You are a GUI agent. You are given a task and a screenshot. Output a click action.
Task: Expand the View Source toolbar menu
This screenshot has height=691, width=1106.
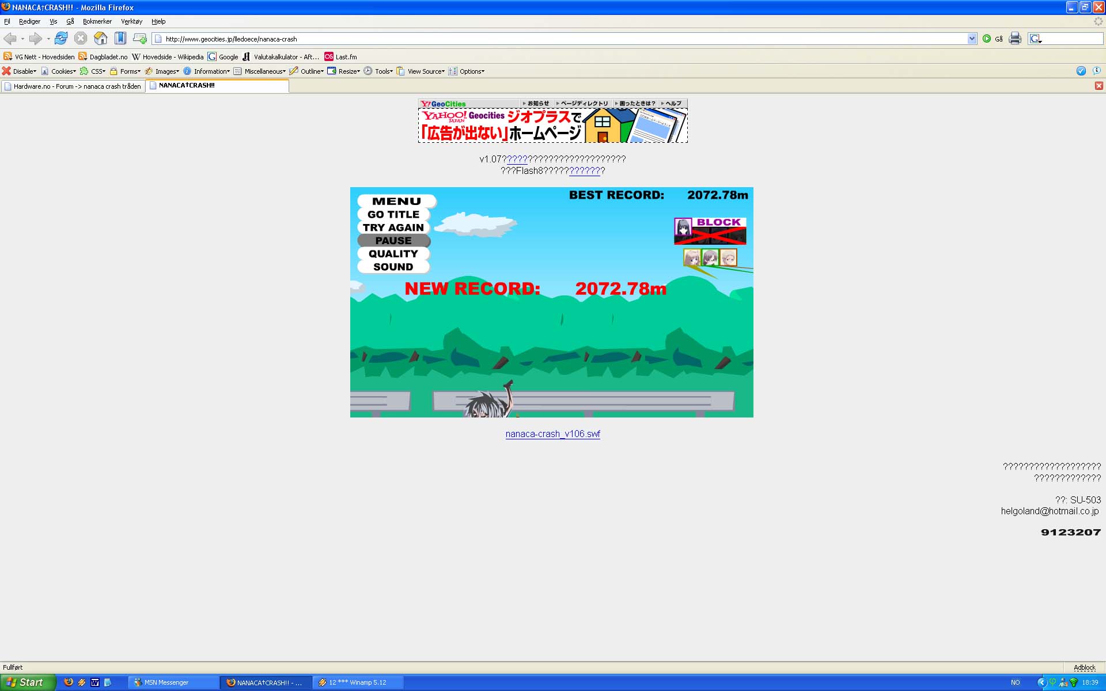pos(421,71)
